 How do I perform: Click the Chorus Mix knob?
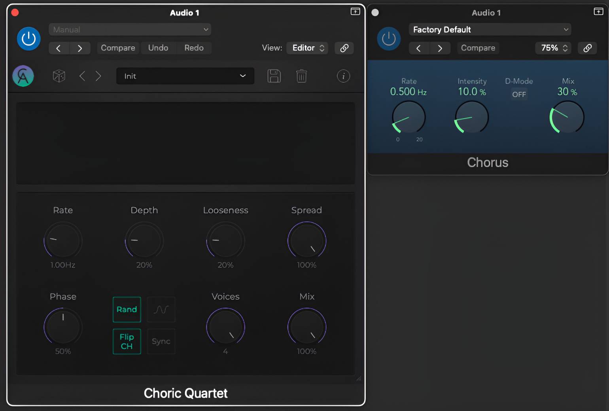(567, 117)
